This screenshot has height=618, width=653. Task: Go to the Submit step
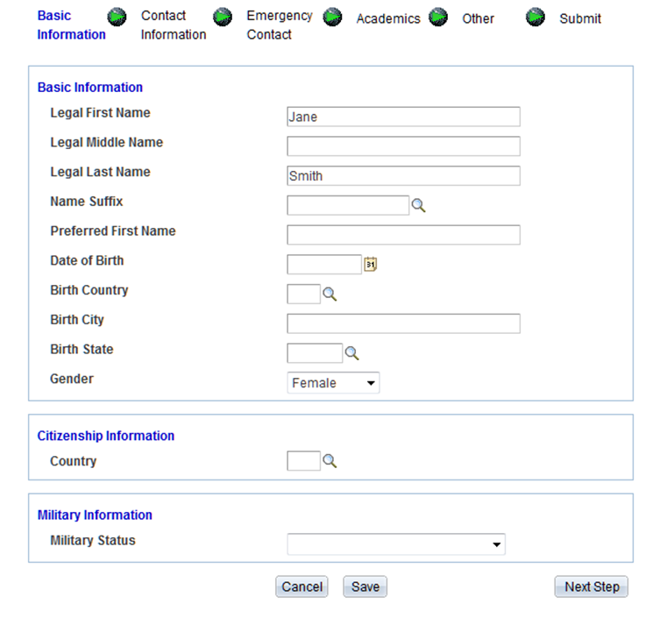(580, 18)
